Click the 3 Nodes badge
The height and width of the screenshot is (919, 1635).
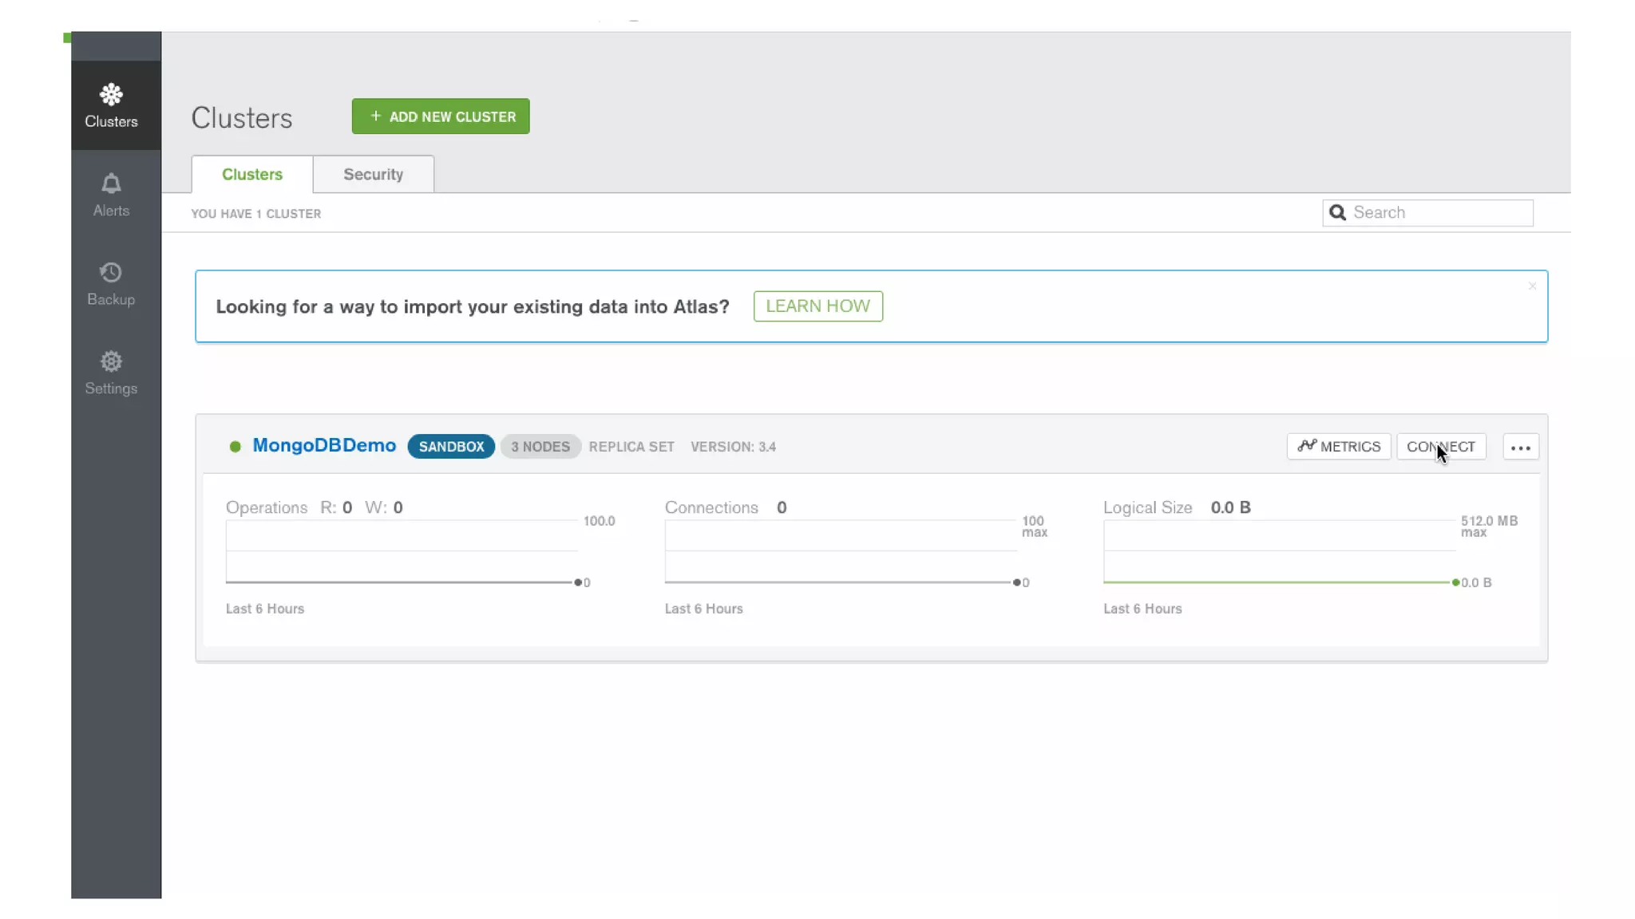click(540, 447)
